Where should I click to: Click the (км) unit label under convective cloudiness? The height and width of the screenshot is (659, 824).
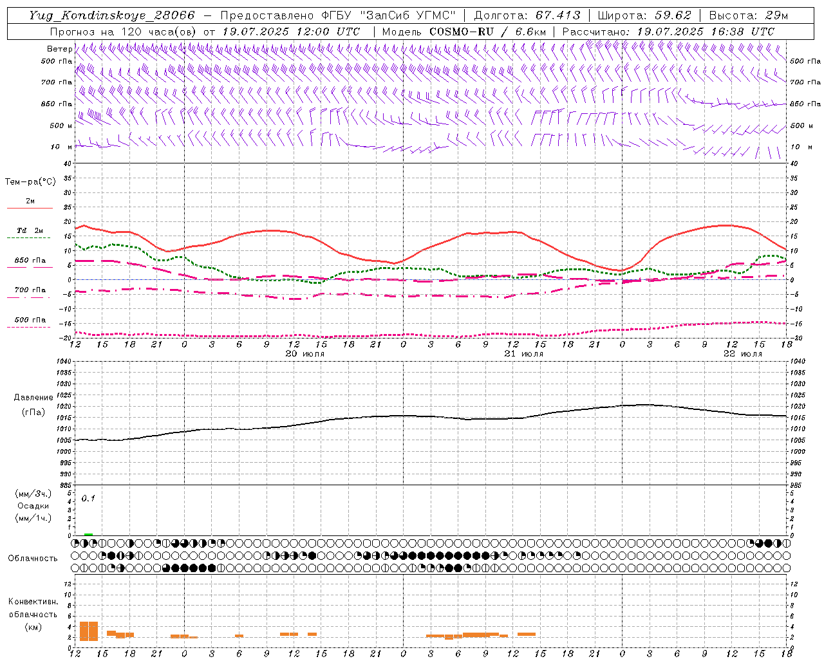(x=33, y=626)
